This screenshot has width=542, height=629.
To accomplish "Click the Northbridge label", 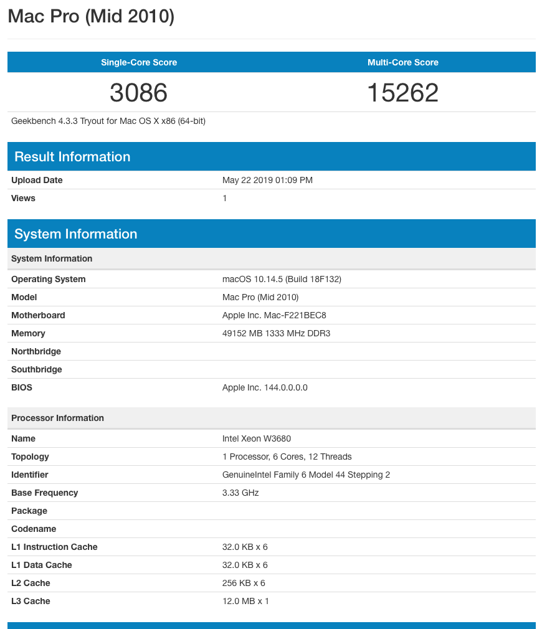I will click(36, 351).
